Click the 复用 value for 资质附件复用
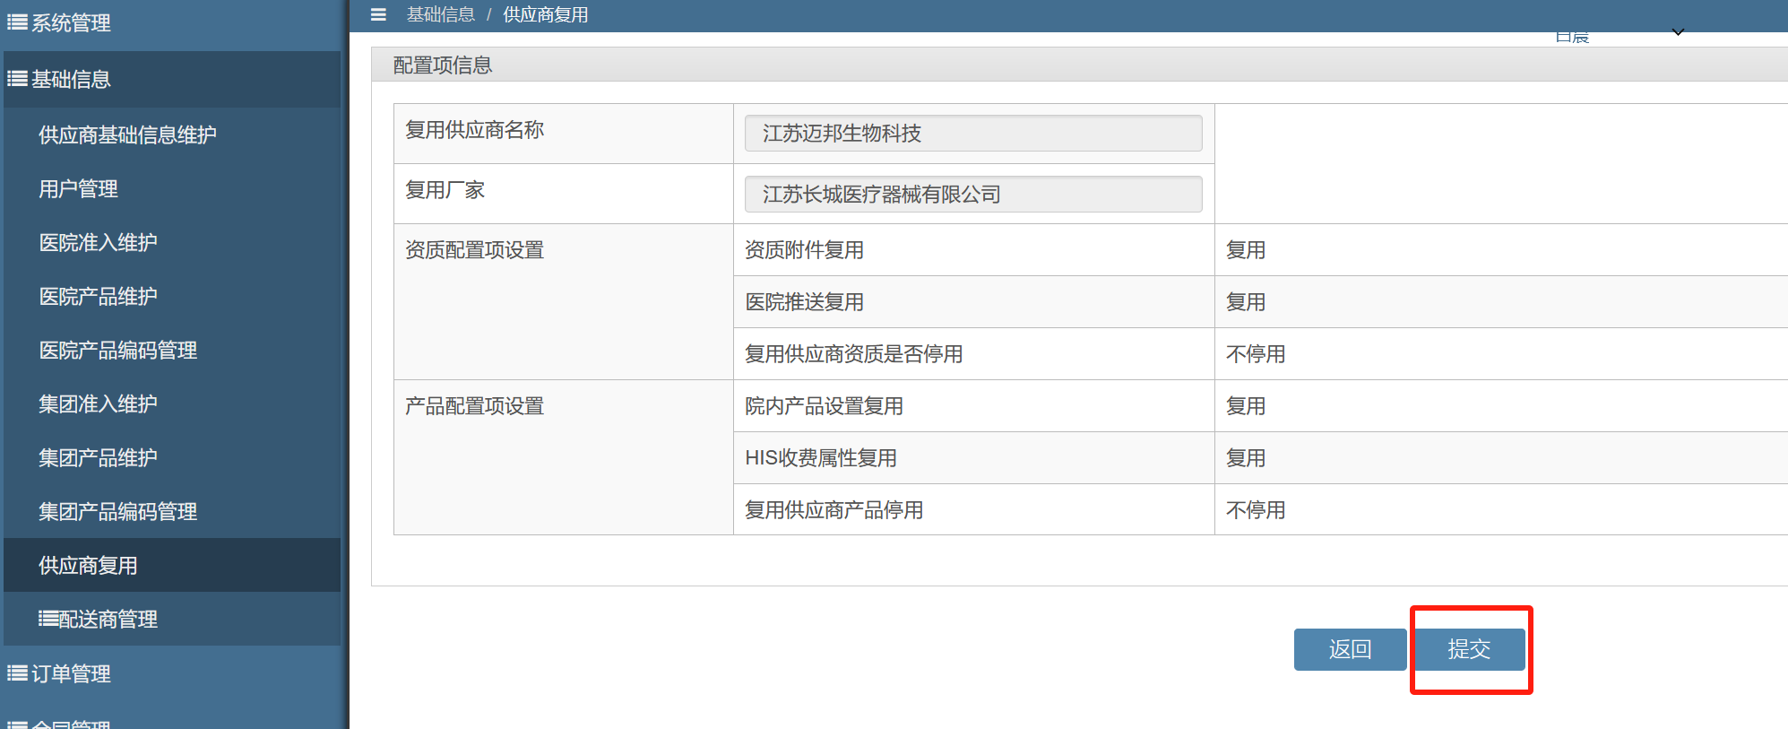Image resolution: width=1788 pixels, height=729 pixels. click(1246, 250)
